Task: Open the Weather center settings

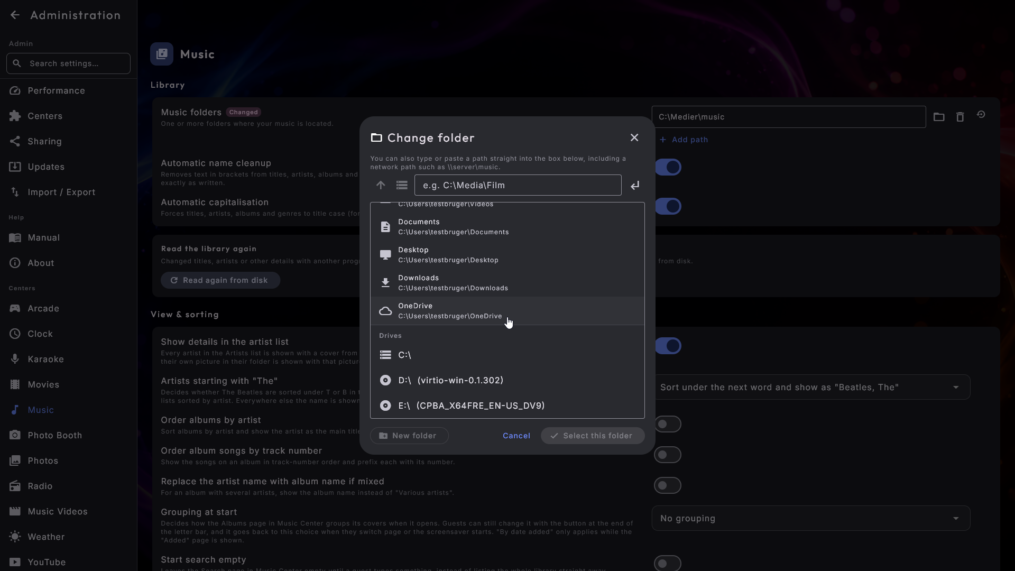Action: click(68, 537)
